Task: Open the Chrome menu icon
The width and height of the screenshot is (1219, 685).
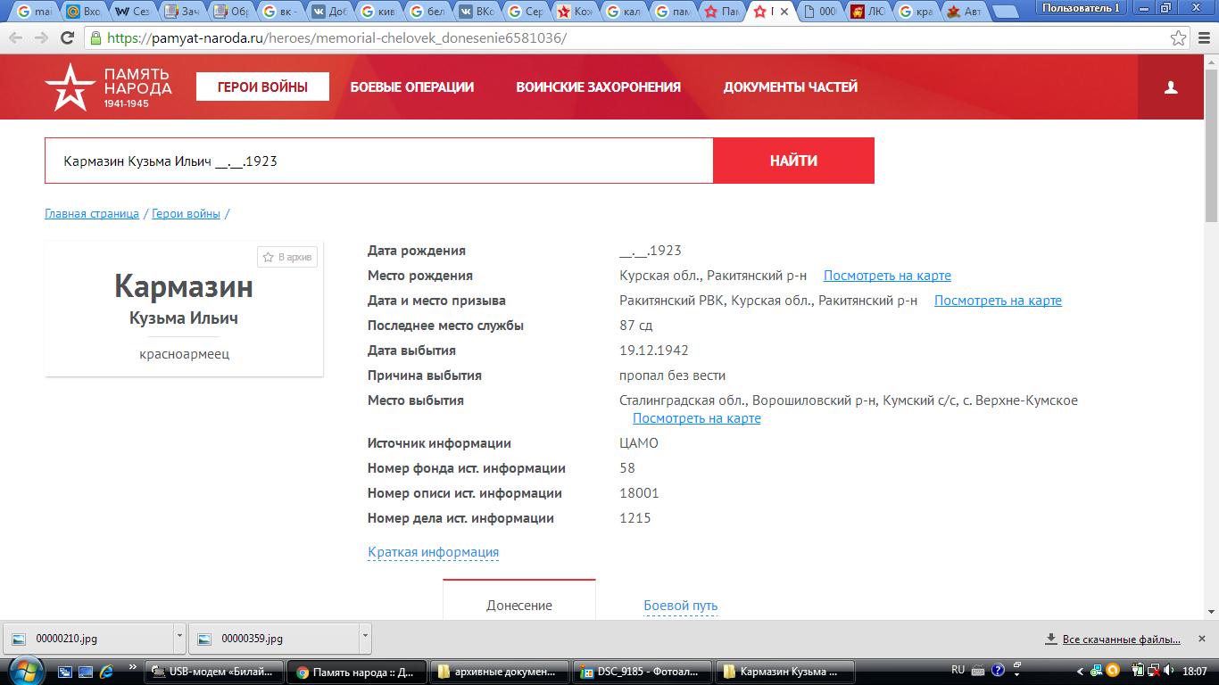Action: [1202, 38]
